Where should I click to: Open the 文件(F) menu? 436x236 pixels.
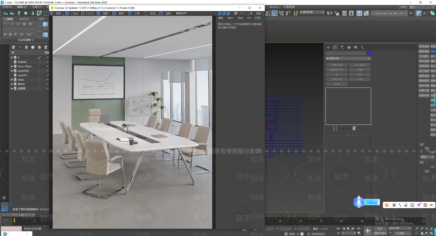[x=7, y=7]
